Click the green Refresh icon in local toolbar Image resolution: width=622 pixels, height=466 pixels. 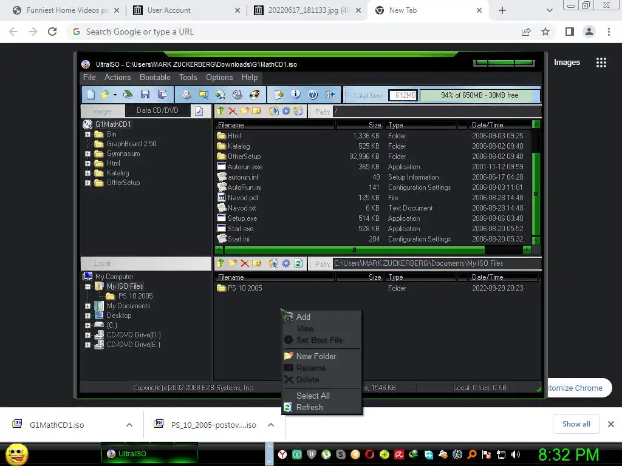[x=299, y=263]
